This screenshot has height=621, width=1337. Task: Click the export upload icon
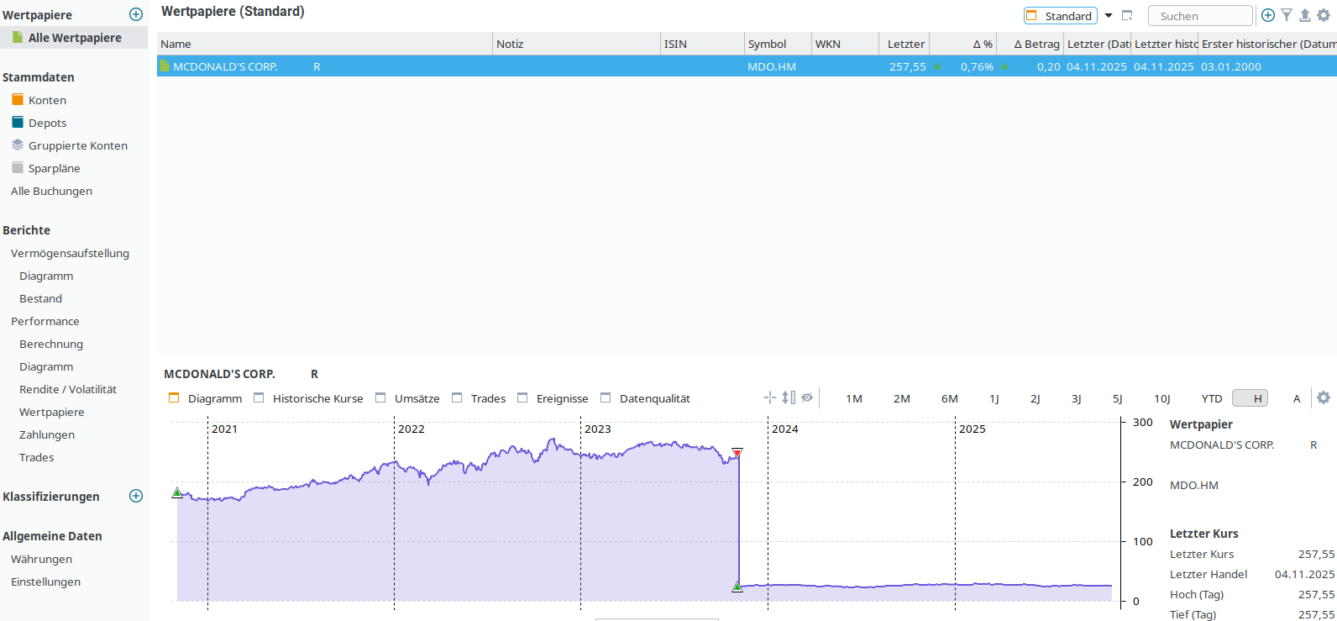click(x=1305, y=15)
